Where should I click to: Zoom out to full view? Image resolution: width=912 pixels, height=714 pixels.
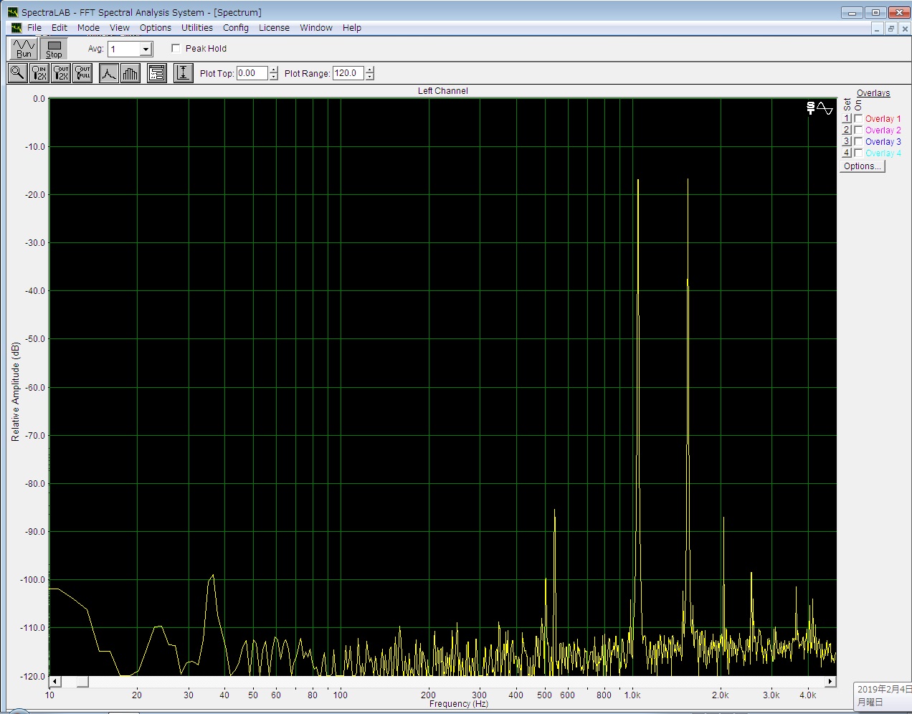83,73
